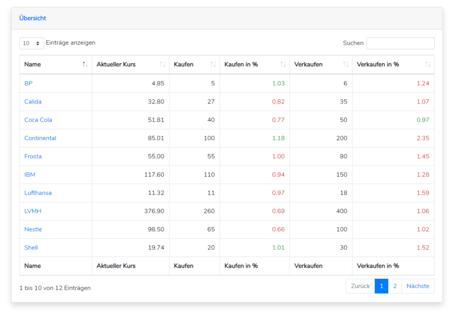Click Continental's sell target value 200
The image size is (454, 316).
tap(342, 138)
